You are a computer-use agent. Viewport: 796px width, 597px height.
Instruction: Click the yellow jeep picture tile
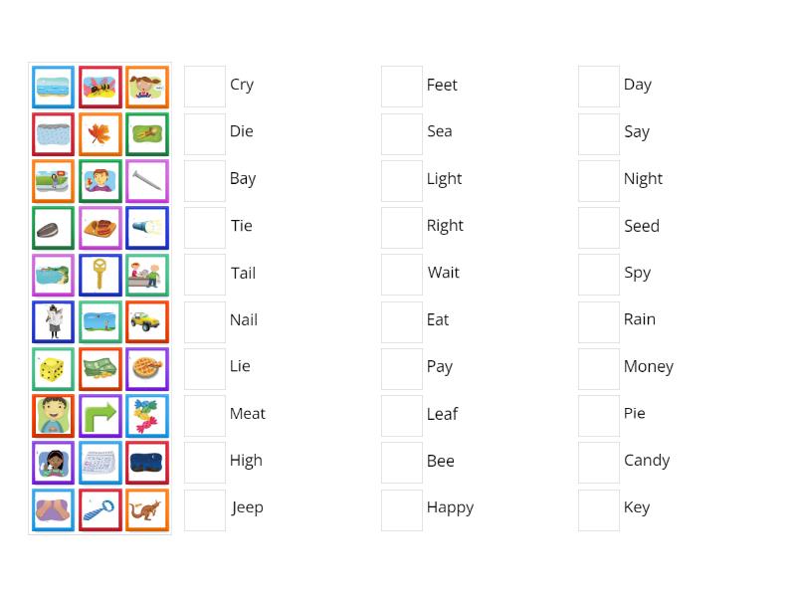tap(147, 321)
